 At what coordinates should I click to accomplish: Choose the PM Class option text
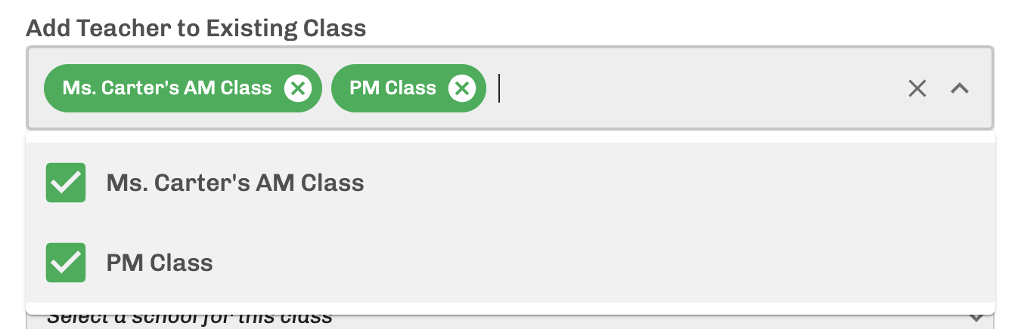[x=160, y=263]
